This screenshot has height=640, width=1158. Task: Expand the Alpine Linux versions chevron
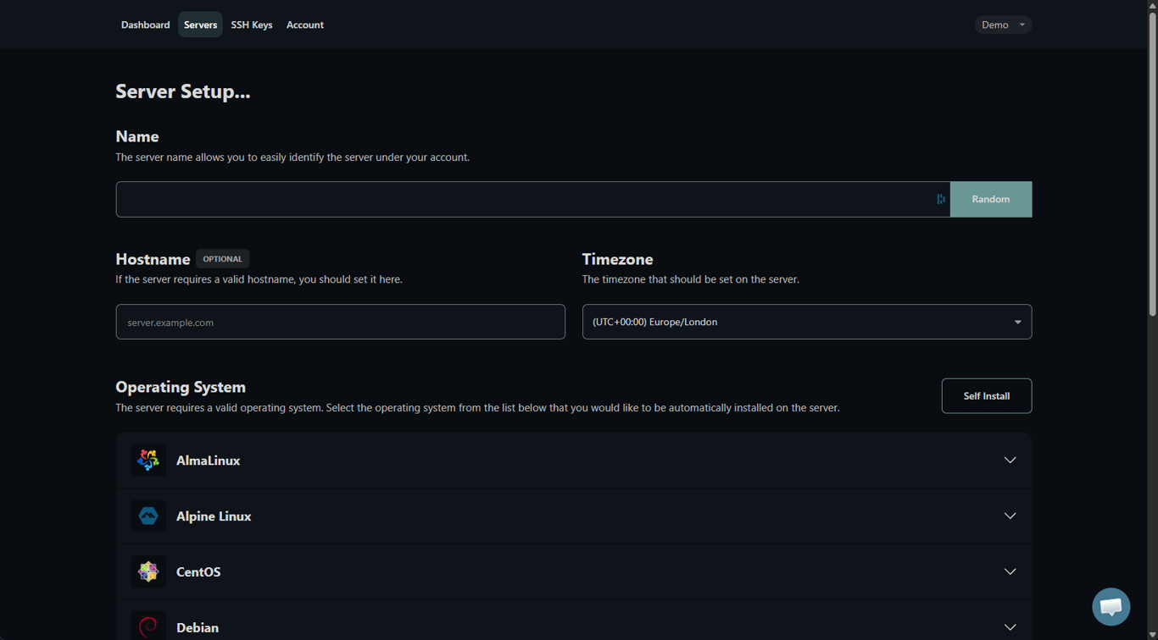point(1010,516)
